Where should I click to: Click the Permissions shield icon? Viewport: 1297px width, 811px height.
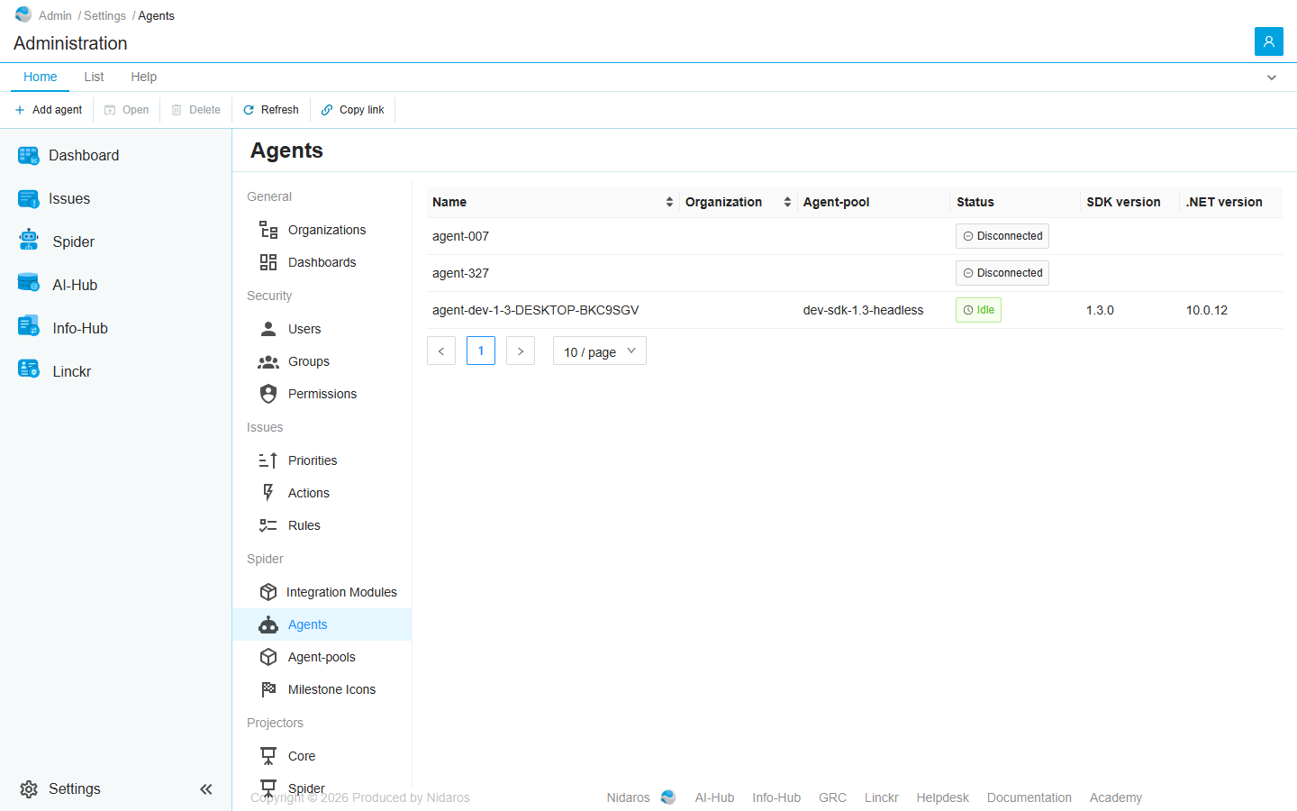(x=268, y=394)
